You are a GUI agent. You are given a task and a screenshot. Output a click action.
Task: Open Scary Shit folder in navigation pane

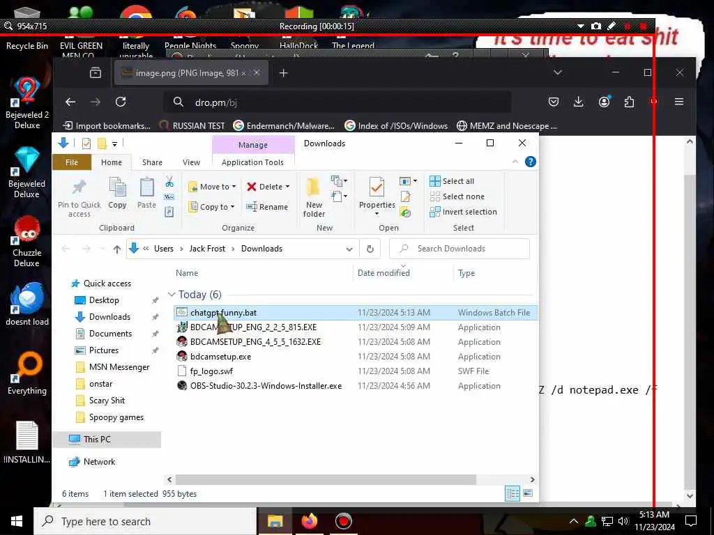pos(107,401)
